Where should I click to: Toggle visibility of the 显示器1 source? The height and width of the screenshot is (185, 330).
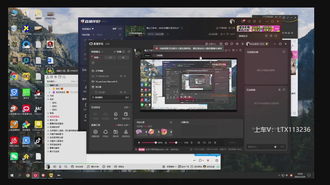coord(121,92)
